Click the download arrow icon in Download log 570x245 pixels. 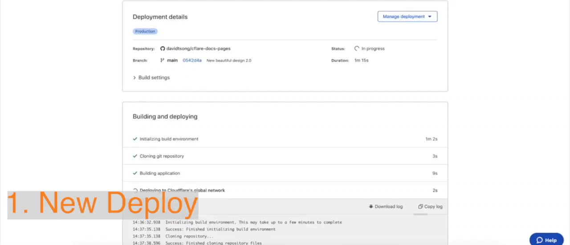371,207
